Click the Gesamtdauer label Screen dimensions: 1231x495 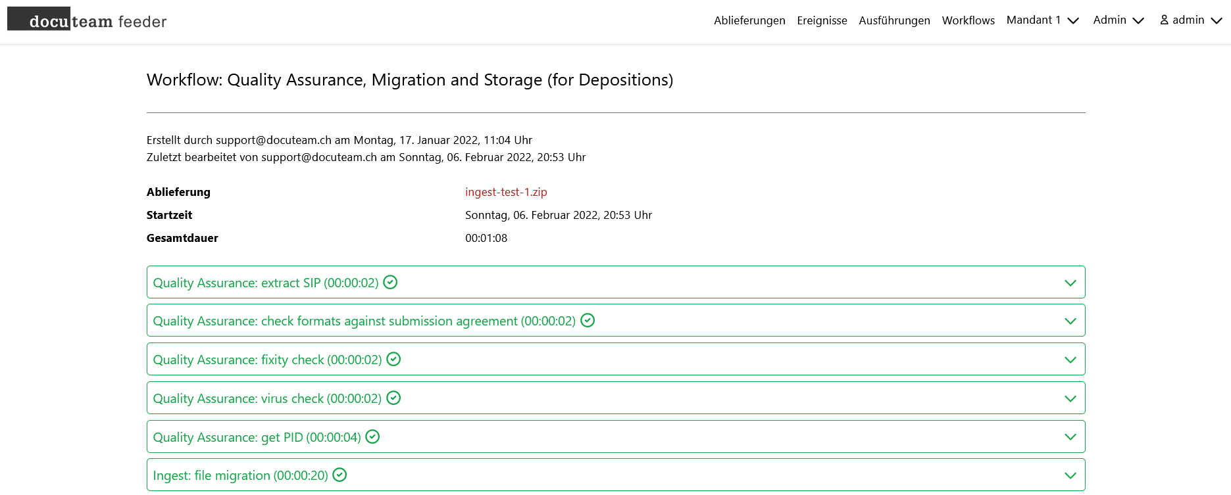182,238
